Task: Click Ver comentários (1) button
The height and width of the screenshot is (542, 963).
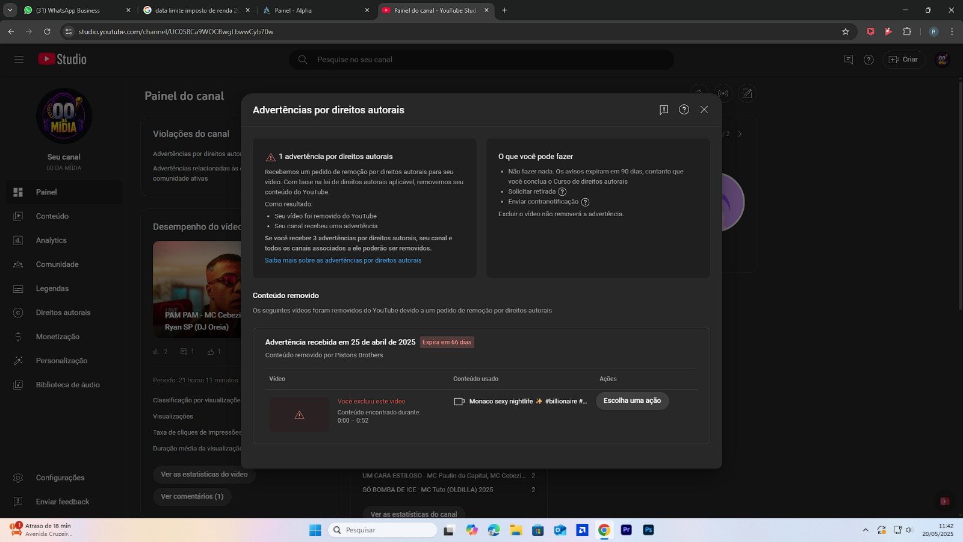Action: (192, 496)
